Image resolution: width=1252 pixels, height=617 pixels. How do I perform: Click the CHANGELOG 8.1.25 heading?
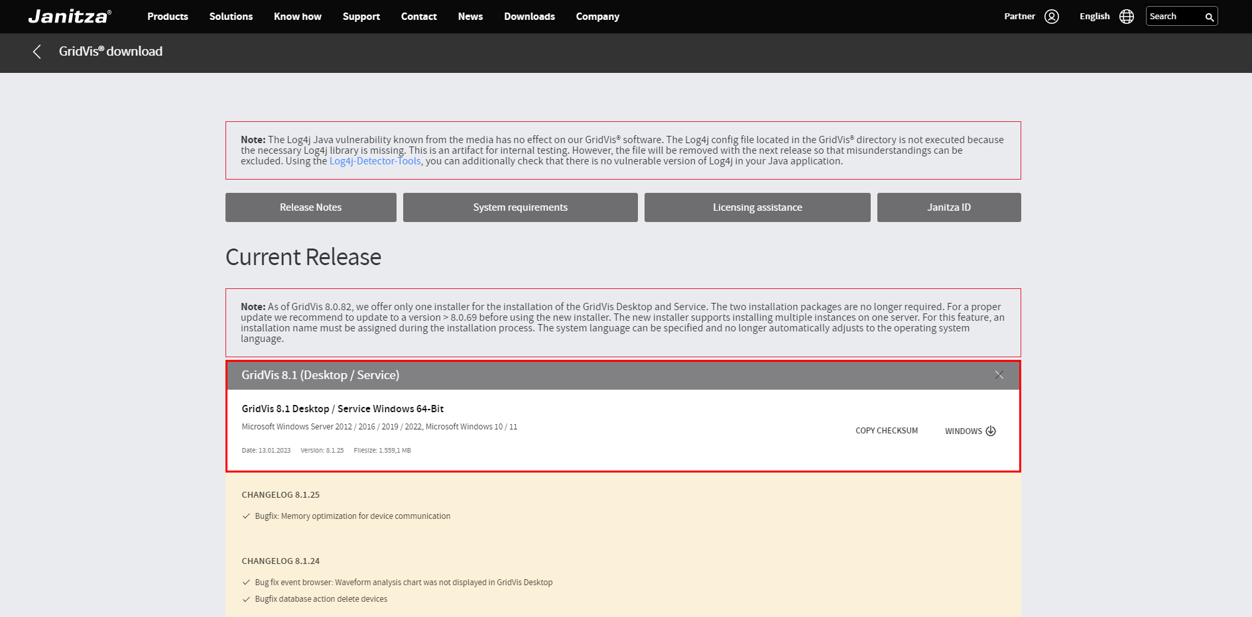pos(281,495)
